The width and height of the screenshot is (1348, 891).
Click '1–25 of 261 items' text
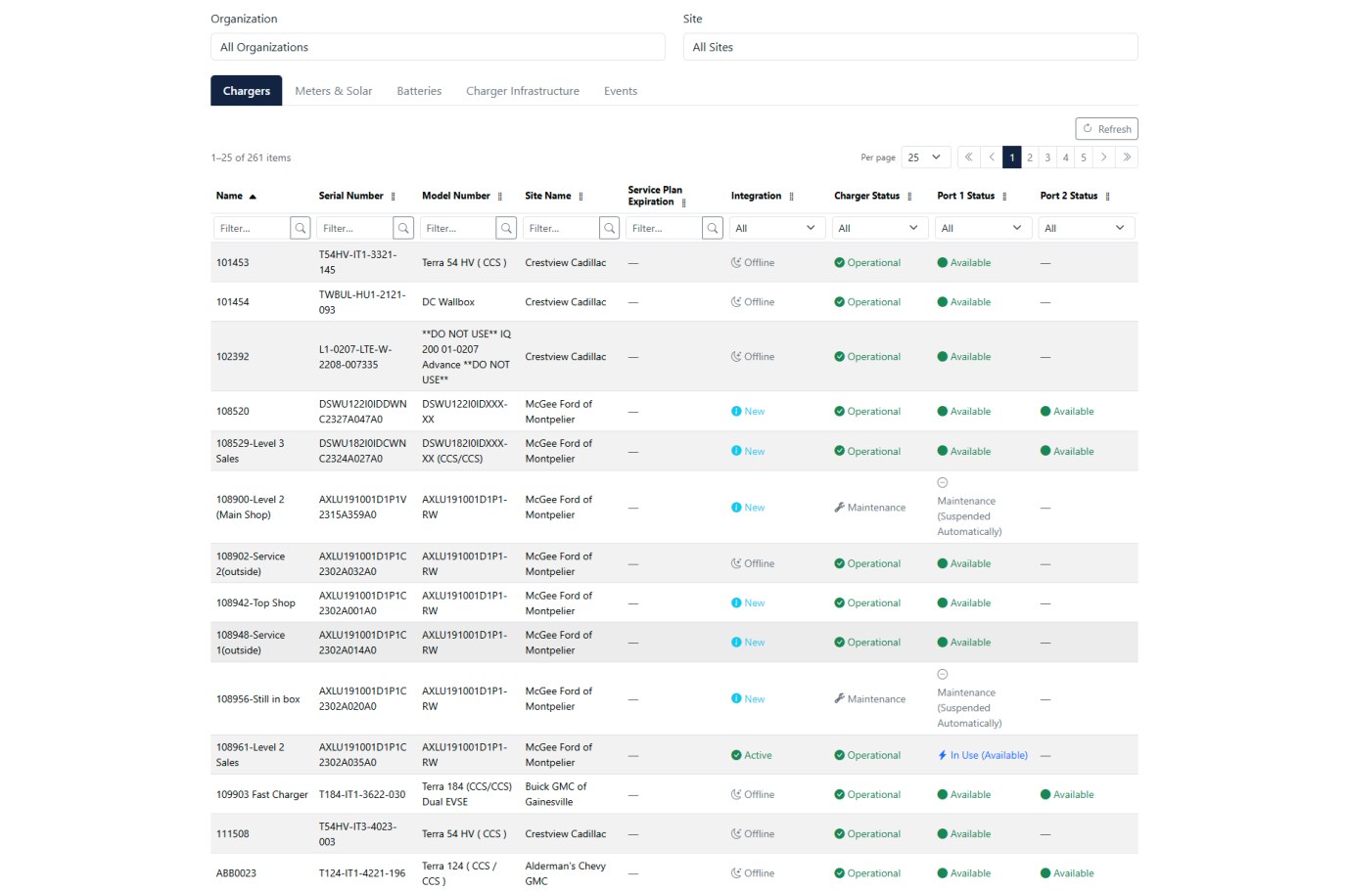coord(251,157)
